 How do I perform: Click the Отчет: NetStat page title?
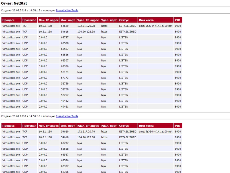(14, 3)
